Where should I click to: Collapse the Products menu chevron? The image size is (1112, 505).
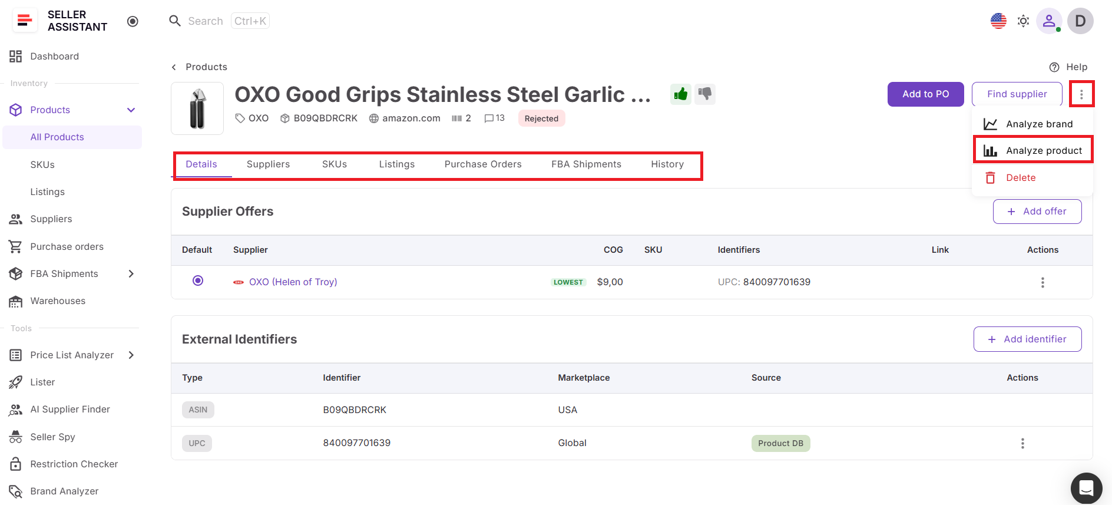[x=131, y=110]
